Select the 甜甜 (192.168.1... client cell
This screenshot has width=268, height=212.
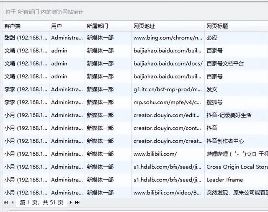click(x=26, y=38)
